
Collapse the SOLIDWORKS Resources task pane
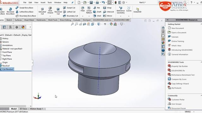click(x=168, y=20)
